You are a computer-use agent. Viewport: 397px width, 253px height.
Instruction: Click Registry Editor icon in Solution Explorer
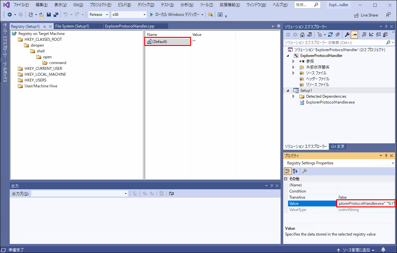click(x=371, y=35)
